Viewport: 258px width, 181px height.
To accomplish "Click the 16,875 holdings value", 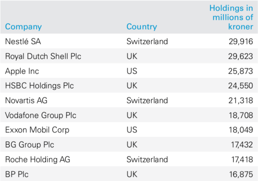I will click(241, 174).
